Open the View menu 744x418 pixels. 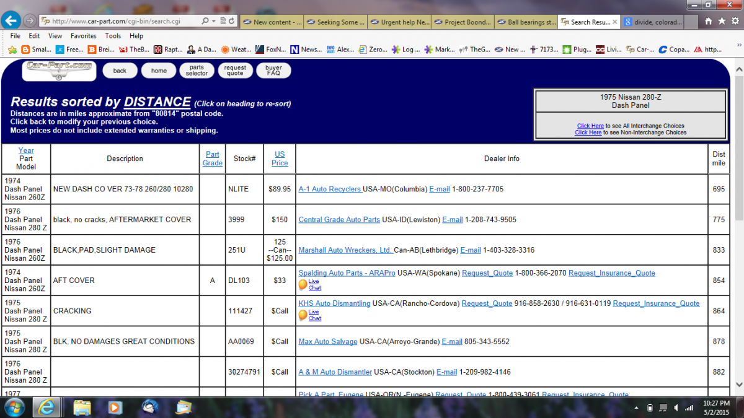55,36
